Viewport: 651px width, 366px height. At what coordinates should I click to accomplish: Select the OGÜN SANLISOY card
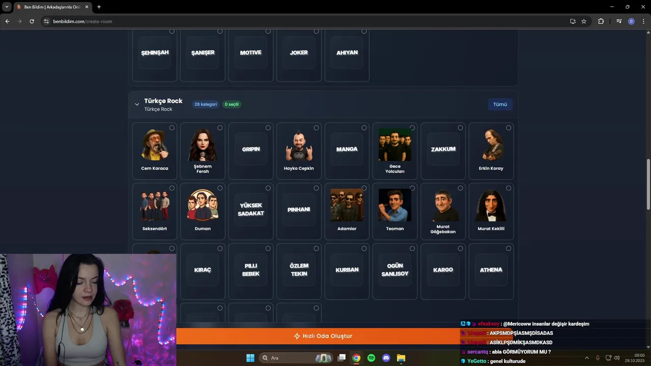coord(395,271)
